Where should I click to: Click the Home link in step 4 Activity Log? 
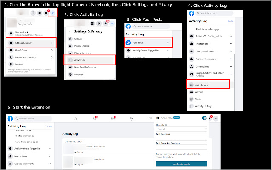pos(231,21)
